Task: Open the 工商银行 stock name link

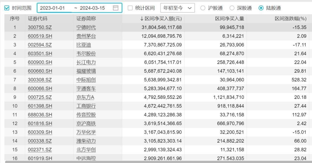Action: pos(86,106)
